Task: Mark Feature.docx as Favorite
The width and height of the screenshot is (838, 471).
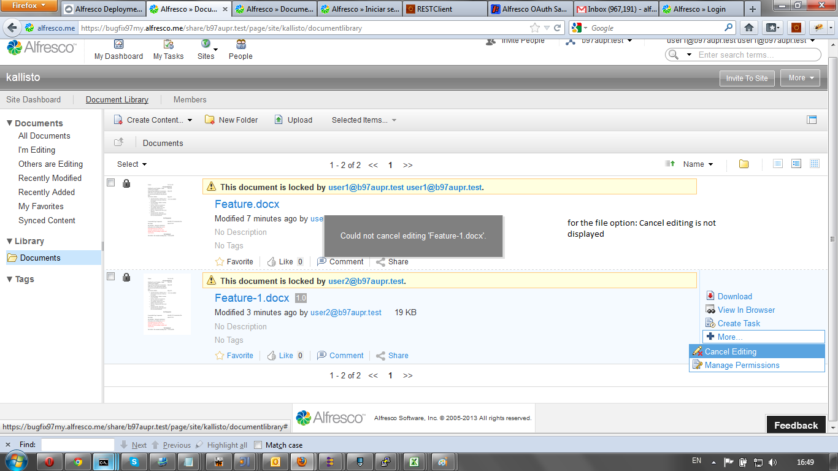Action: coord(234,261)
